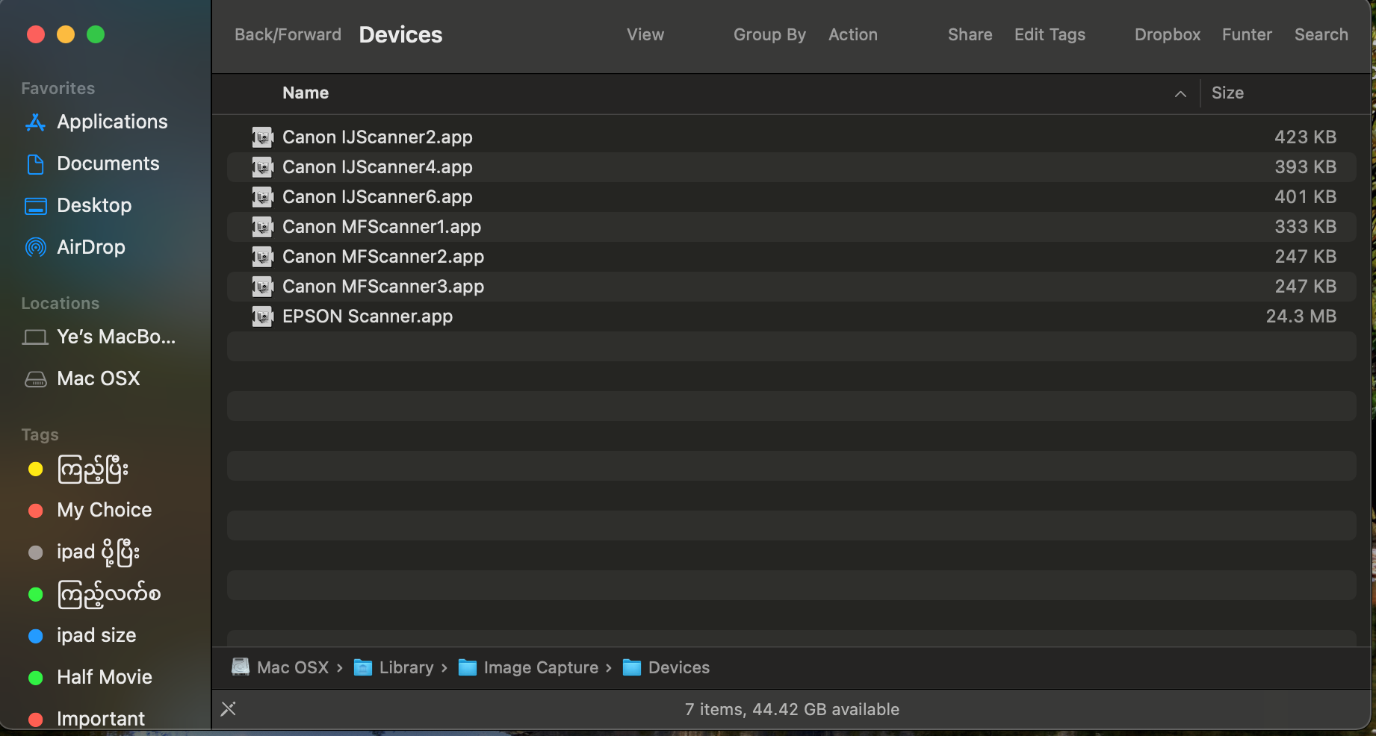1376x736 pixels.
Task: Go to Image Capture in the path bar
Action: tap(541, 667)
